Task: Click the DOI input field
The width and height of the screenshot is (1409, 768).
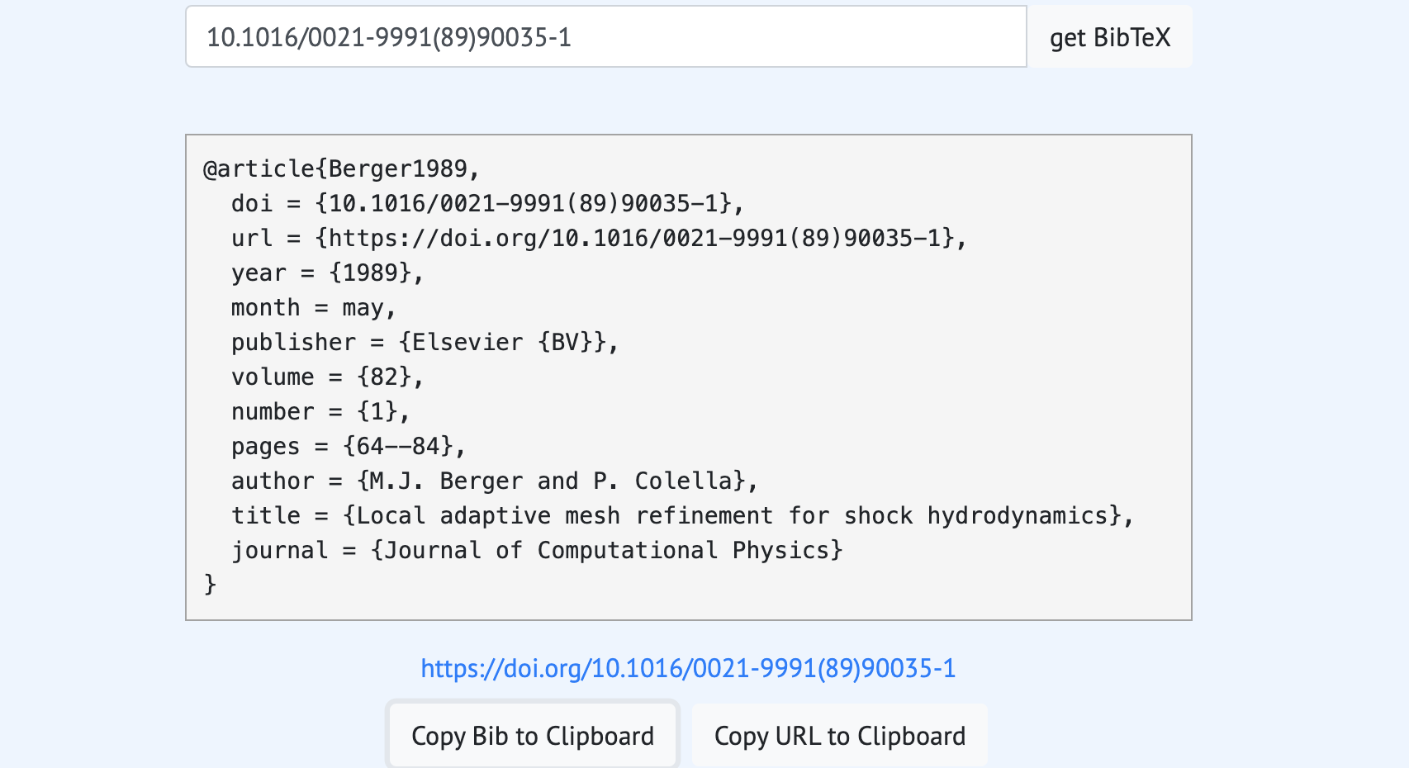Action: (x=605, y=37)
